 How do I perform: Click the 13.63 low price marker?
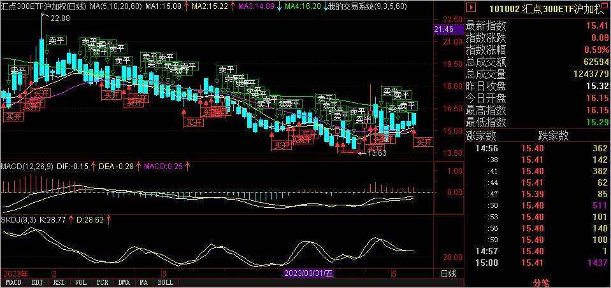(x=377, y=153)
